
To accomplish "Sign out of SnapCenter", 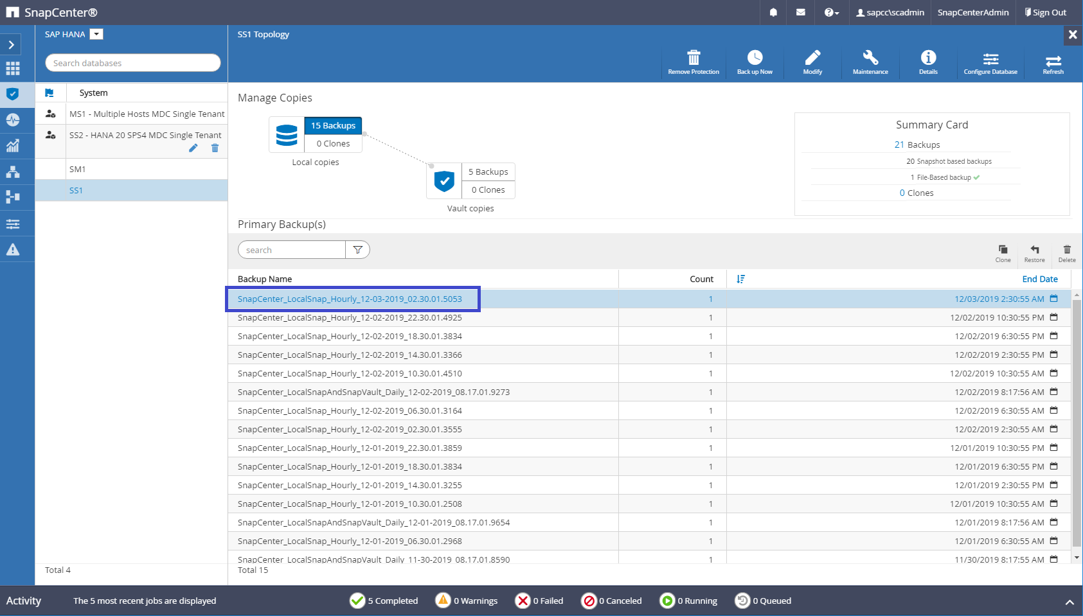I will pos(1045,12).
